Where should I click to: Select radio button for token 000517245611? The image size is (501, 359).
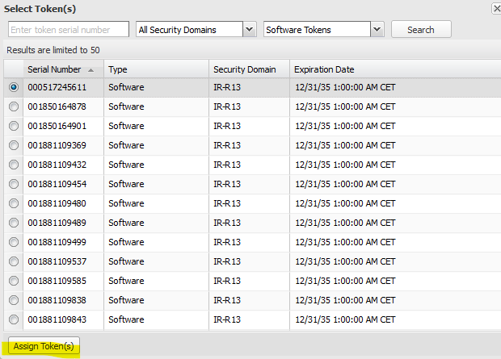coord(14,87)
